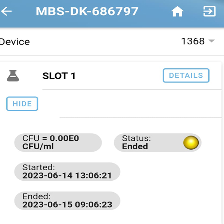Expand the Device dropdown arrow

click(212, 41)
